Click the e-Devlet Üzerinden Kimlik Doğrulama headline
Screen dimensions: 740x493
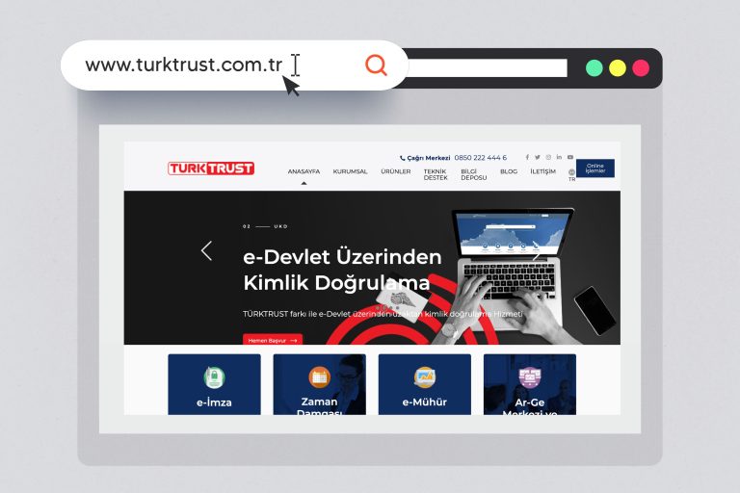(x=342, y=270)
